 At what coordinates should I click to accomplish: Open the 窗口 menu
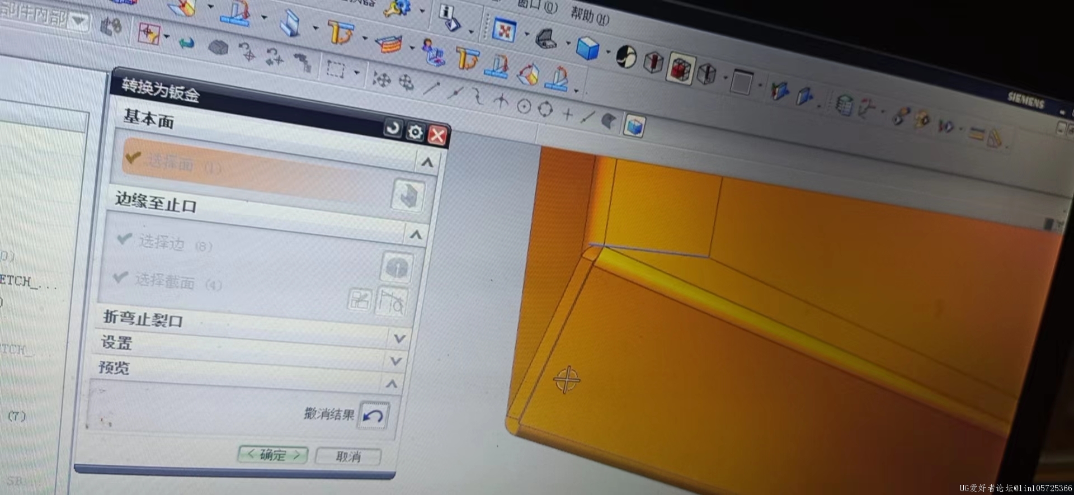[x=538, y=5]
